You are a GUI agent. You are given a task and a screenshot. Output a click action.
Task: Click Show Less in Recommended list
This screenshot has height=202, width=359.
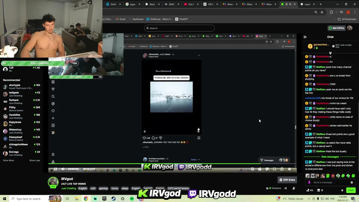click(35, 160)
